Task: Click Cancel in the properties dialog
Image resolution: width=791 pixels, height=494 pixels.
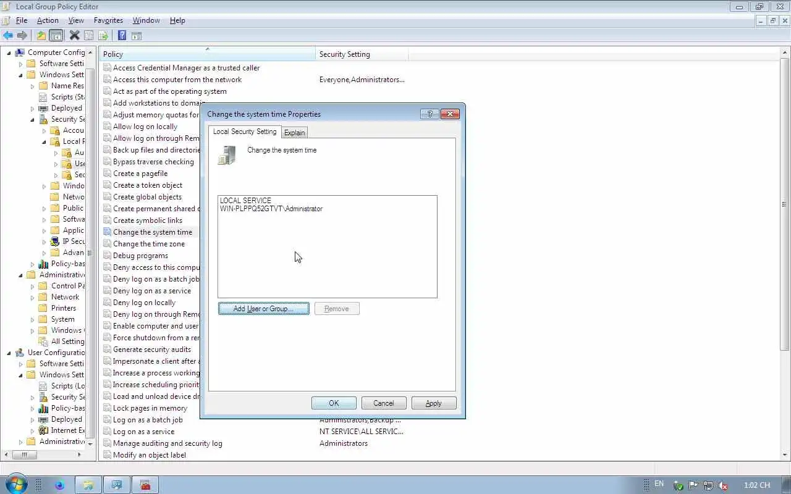Action: (383, 403)
